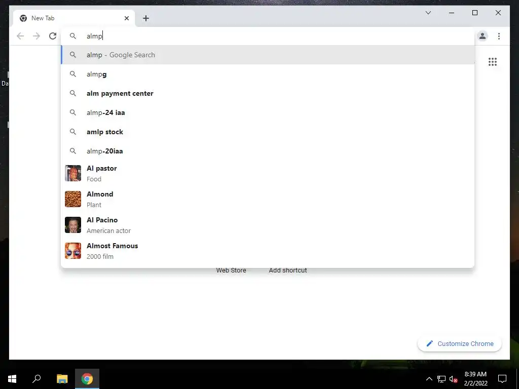Screen dimensions: 519x389
Task: Click the Chrome taskbar icon
Action: [87, 379]
